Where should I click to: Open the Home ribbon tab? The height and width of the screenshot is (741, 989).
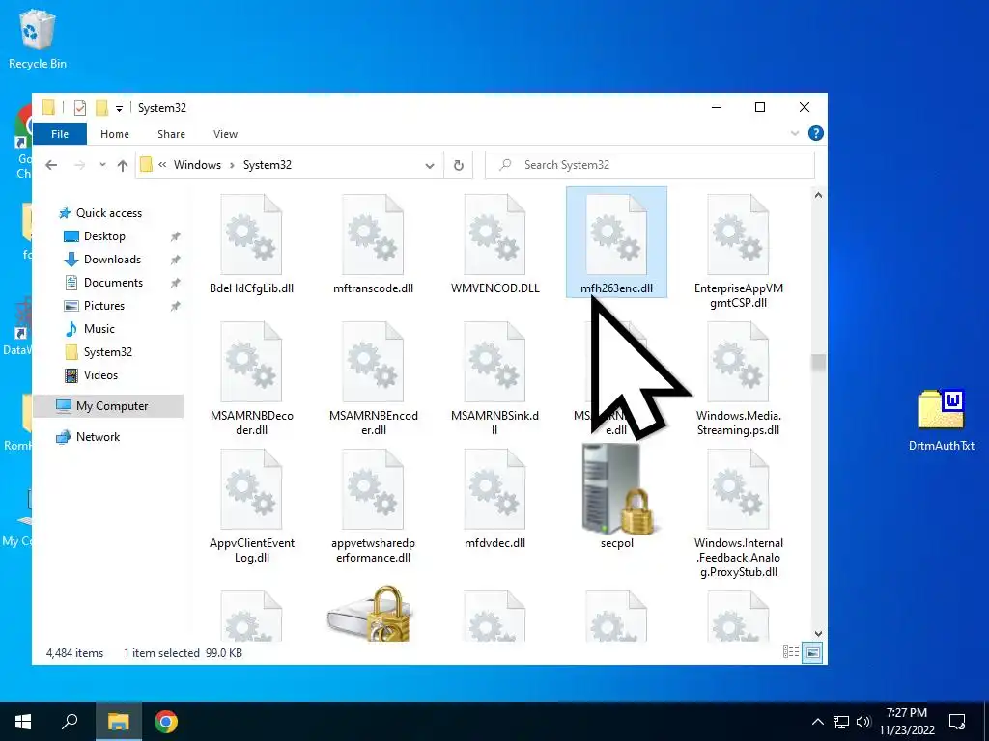pyautogui.click(x=115, y=134)
